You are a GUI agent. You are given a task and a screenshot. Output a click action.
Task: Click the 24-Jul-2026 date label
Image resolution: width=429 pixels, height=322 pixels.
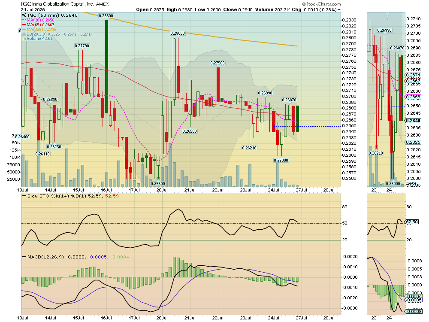click(x=33, y=9)
